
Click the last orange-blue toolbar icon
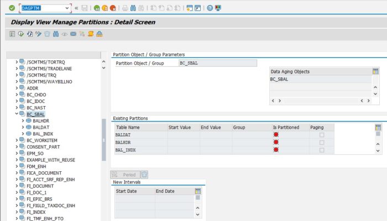[99, 34]
